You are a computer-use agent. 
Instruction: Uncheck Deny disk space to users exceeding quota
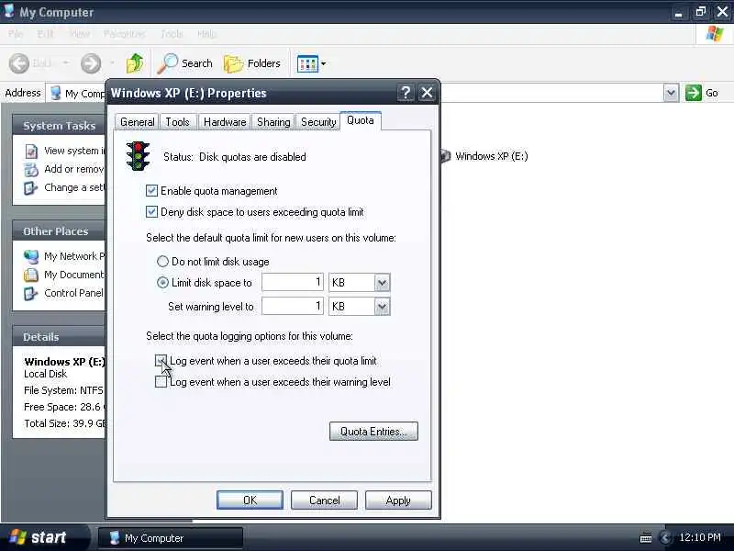coord(151,212)
